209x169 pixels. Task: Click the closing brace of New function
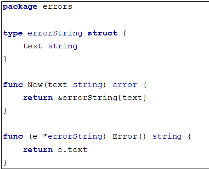[5, 111]
